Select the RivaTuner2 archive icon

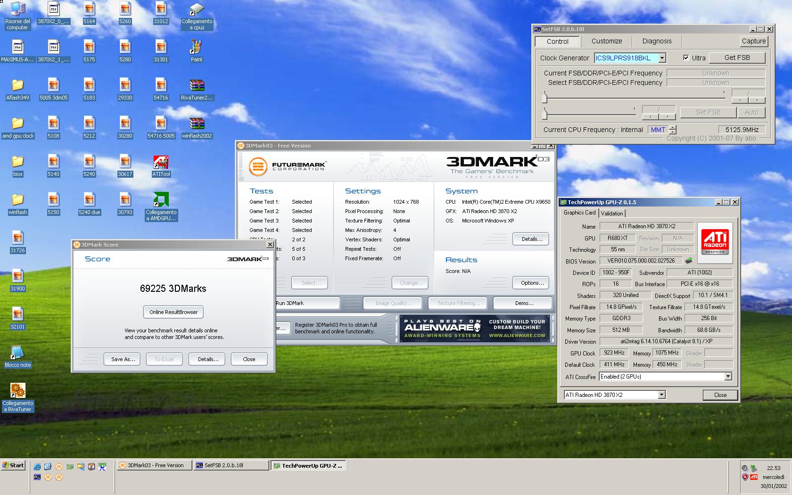[x=197, y=90]
